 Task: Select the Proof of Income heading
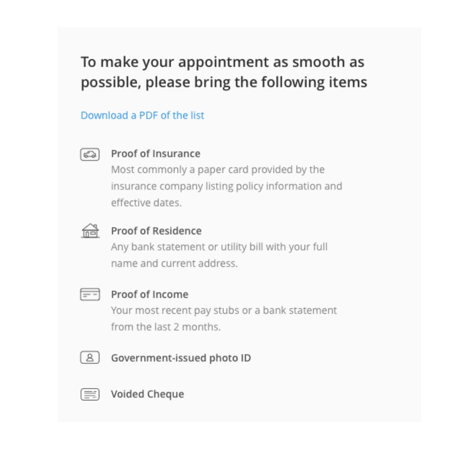pyautogui.click(x=149, y=295)
